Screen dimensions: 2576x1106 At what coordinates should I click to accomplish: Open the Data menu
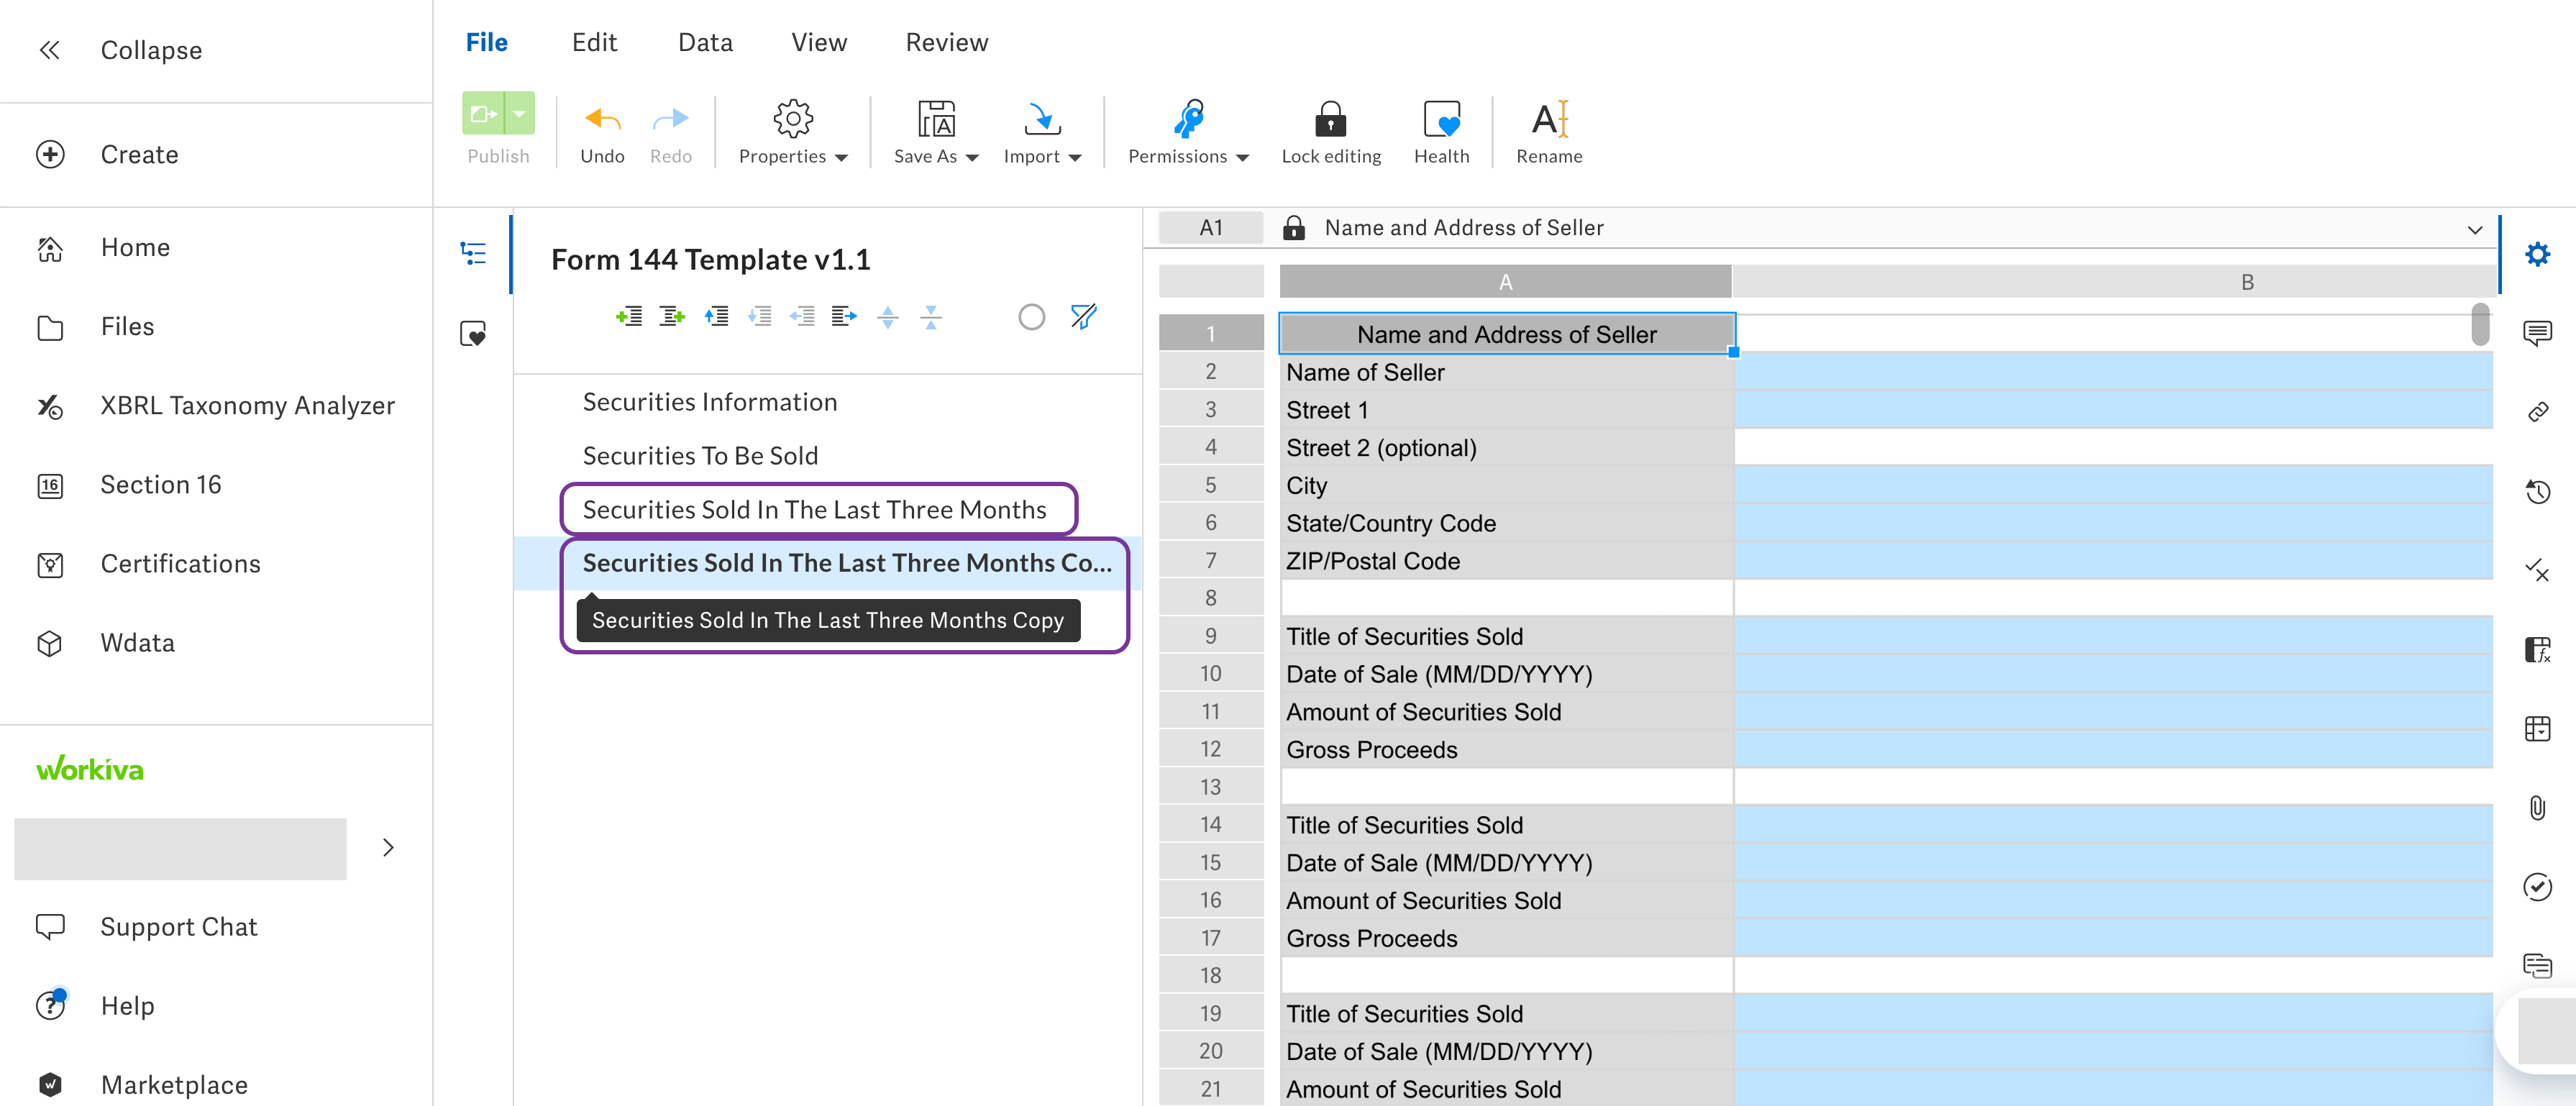pyautogui.click(x=705, y=43)
